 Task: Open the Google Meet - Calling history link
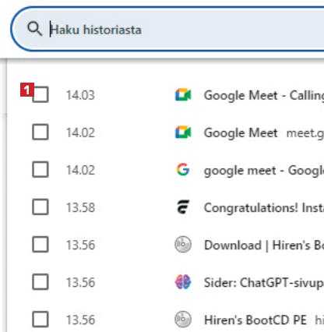[264, 95]
